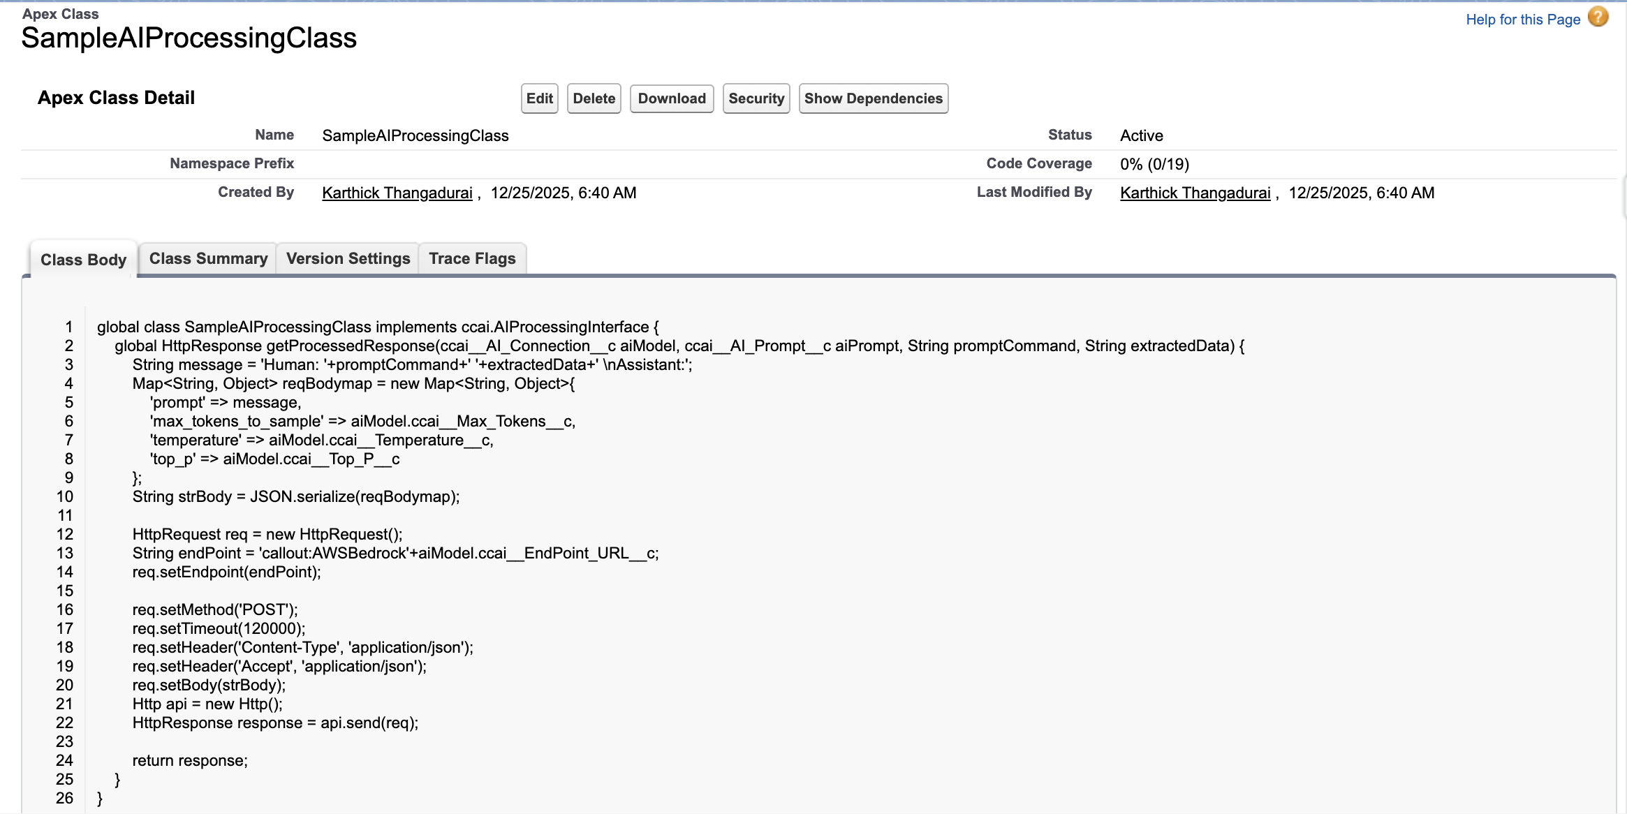1627x814 pixels.
Task: Click the SampleAIProcessingClass page title heading
Action: (x=189, y=38)
